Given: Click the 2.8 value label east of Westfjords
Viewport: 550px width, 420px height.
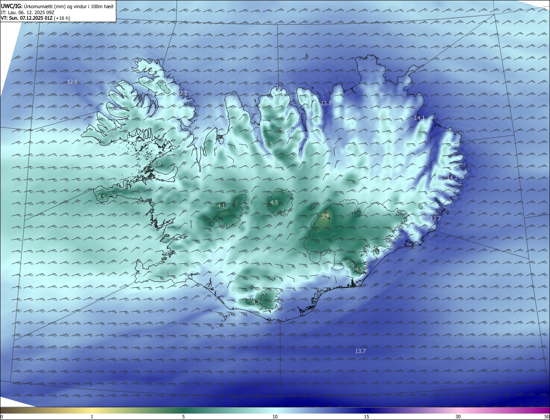Looking at the screenshot, I should 183,93.
